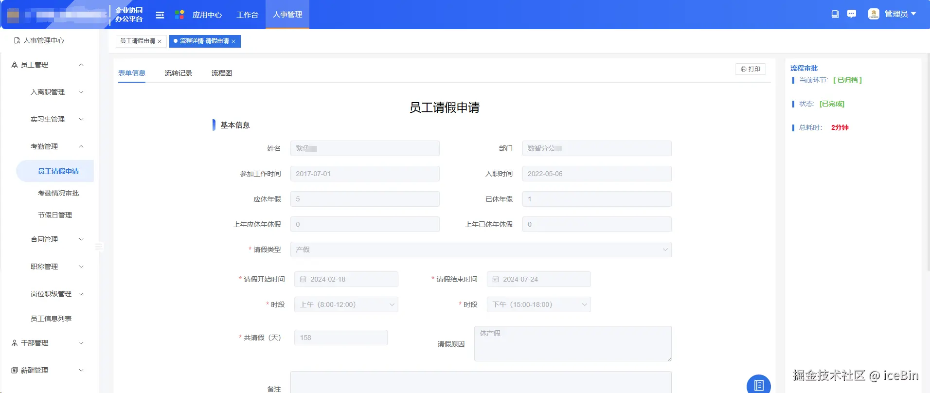Select the 流程详情-请假申请 page tab
The image size is (930, 393).
coord(204,41)
